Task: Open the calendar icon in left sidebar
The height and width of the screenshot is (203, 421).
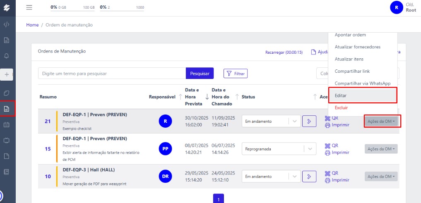Action: (7, 124)
